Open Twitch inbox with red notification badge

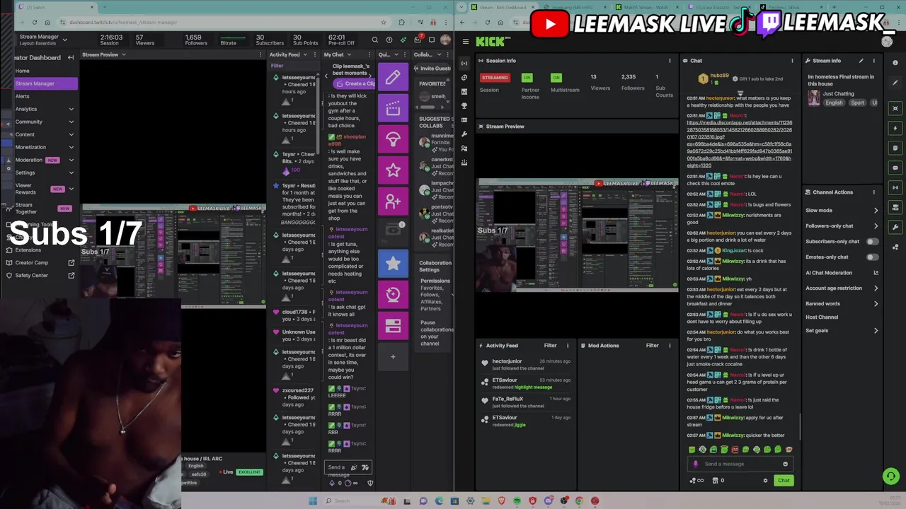pyautogui.click(x=418, y=40)
